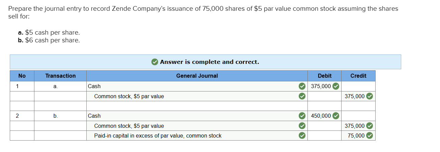Screen dimensions: 440x152
Task: Click the 75,000 credit amount field
Action: [x=356, y=136]
